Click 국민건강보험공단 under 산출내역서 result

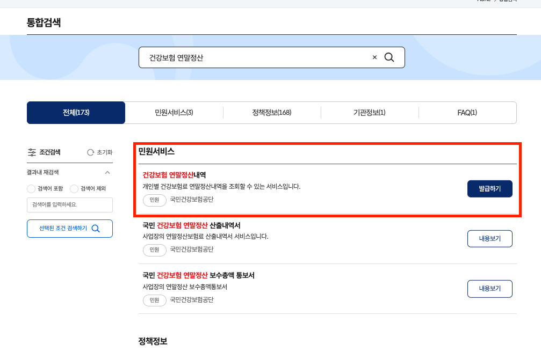click(x=192, y=250)
